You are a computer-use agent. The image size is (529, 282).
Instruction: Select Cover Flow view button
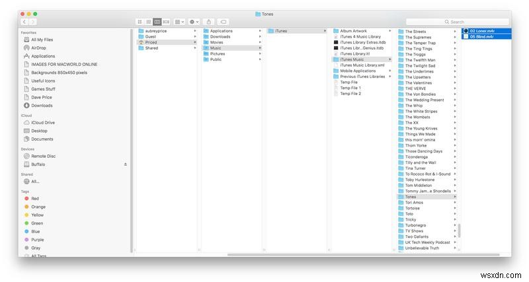click(x=166, y=22)
